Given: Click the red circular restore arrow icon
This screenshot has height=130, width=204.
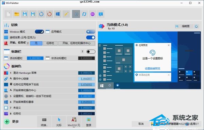Looking at the screenshot, I should click(49, 14).
